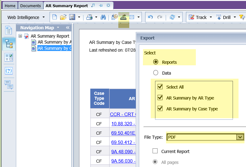This screenshot has width=246, height=167.
Task: Select highlighted AR Summary by Case tree item
Action: pyautogui.click(x=54, y=48)
